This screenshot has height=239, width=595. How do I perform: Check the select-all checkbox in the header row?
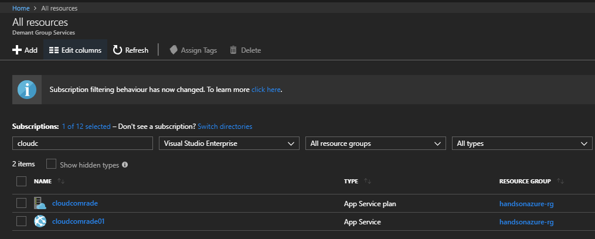(22, 182)
